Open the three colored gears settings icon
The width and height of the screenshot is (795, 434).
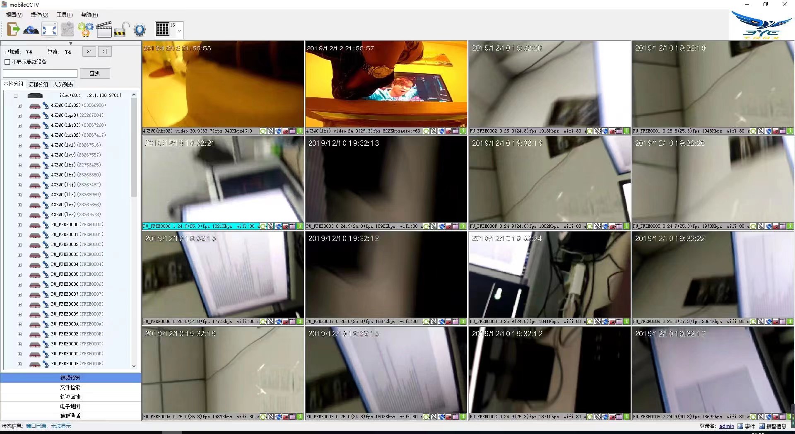click(85, 29)
